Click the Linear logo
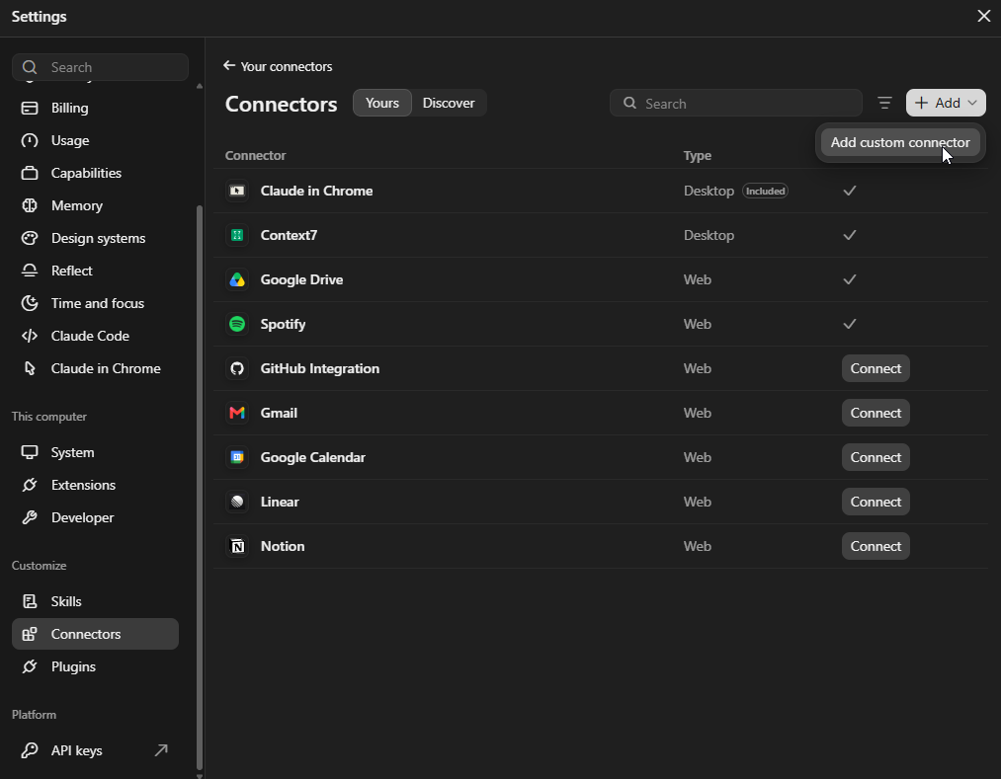This screenshot has height=779, width=1001. [x=237, y=503]
